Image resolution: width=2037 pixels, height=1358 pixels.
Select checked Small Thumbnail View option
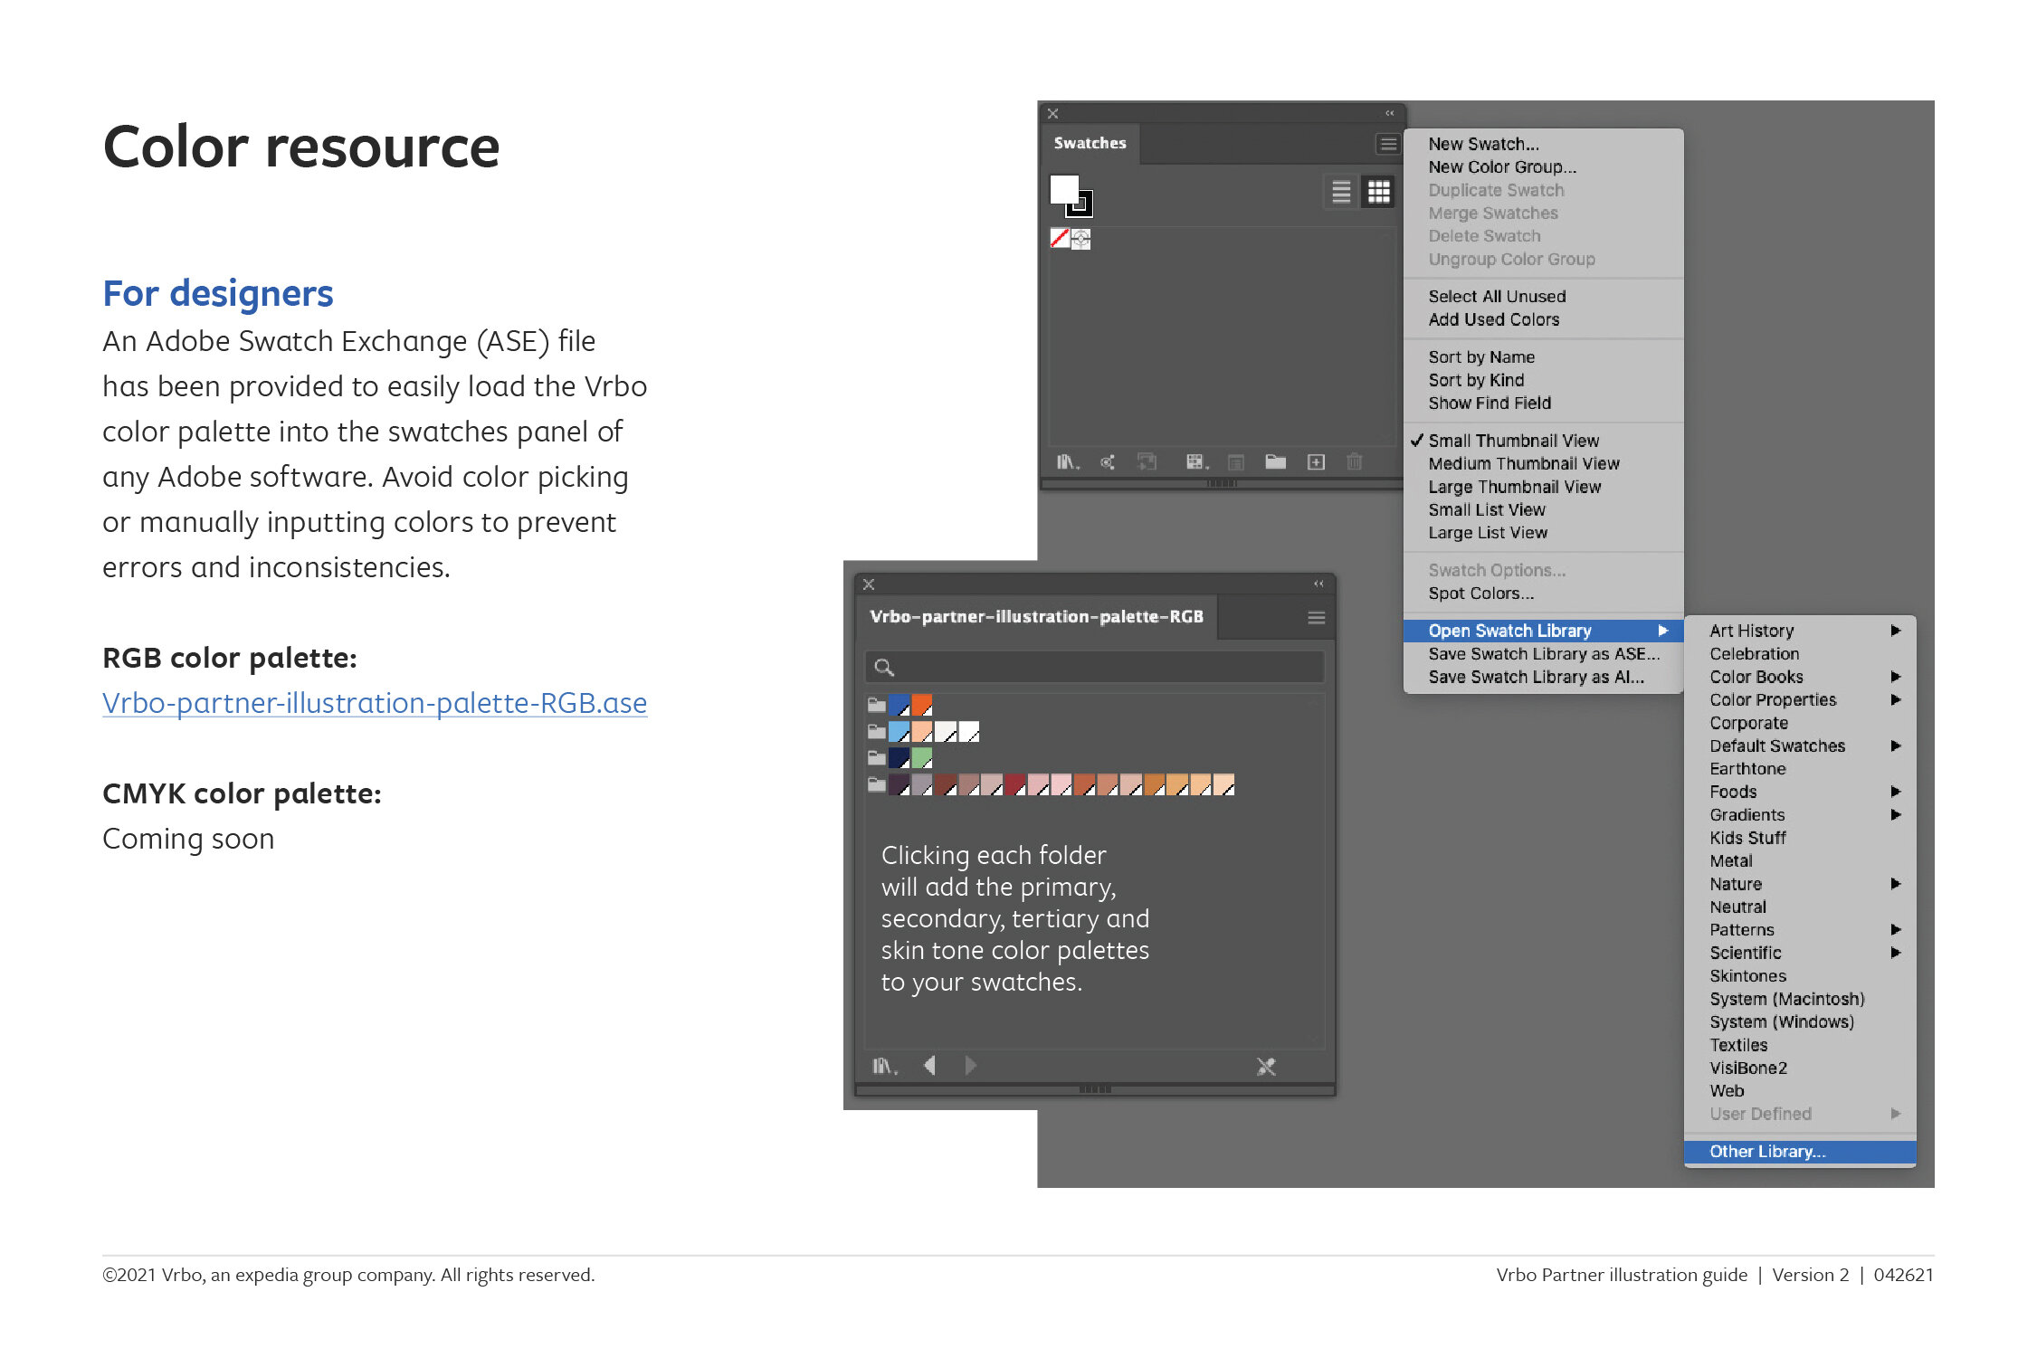1513,441
